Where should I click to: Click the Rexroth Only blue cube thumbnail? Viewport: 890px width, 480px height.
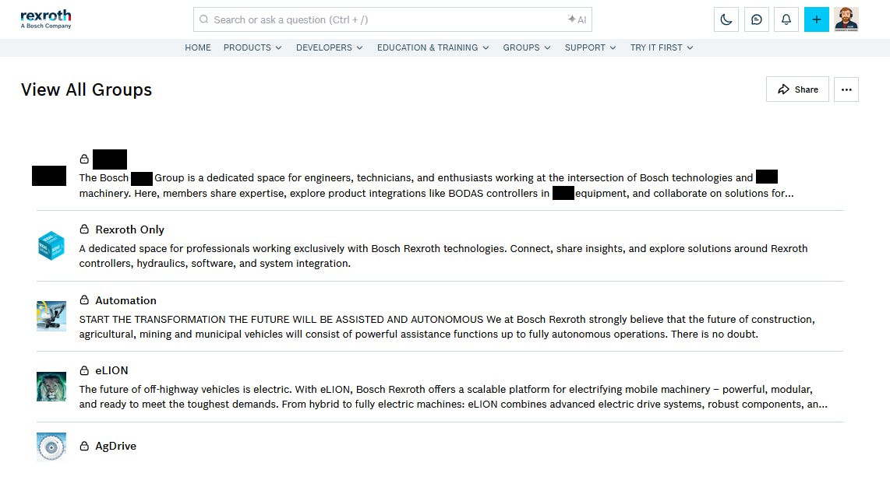coord(51,245)
